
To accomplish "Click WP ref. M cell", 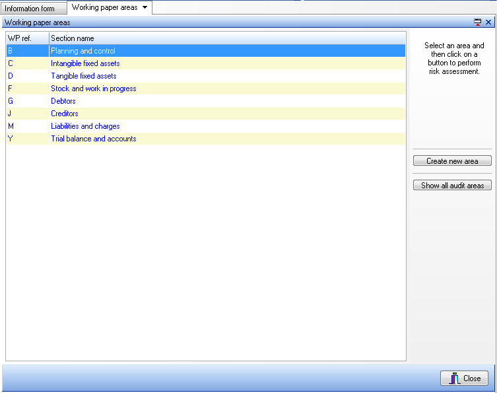I will pyautogui.click(x=28, y=126).
